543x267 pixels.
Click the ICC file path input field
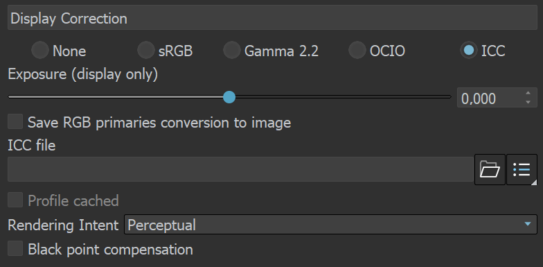tap(240, 169)
